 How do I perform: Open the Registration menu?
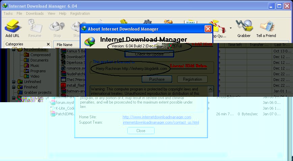coord(80,13)
